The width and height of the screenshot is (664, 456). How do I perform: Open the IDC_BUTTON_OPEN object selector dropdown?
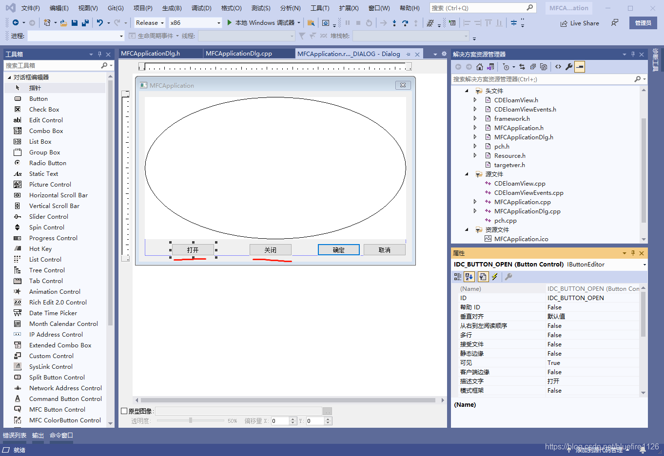click(x=644, y=265)
